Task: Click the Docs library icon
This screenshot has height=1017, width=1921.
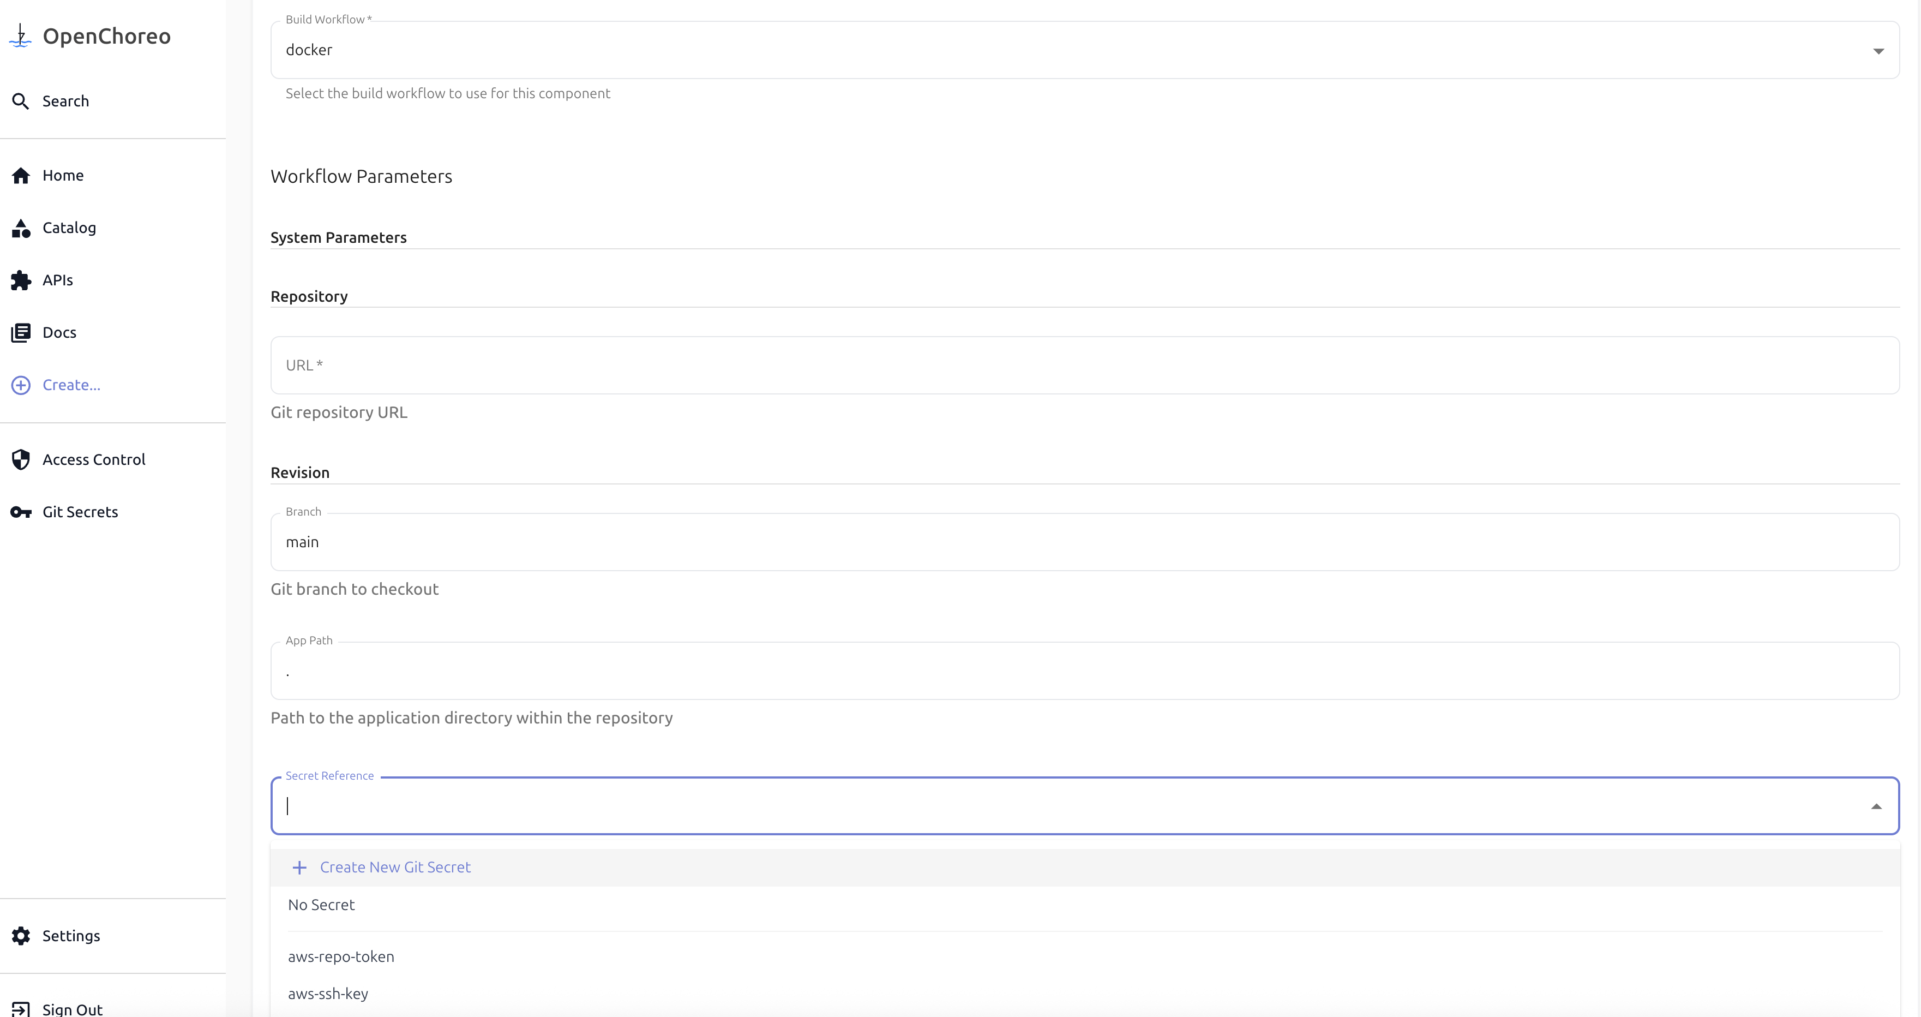Action: point(21,333)
